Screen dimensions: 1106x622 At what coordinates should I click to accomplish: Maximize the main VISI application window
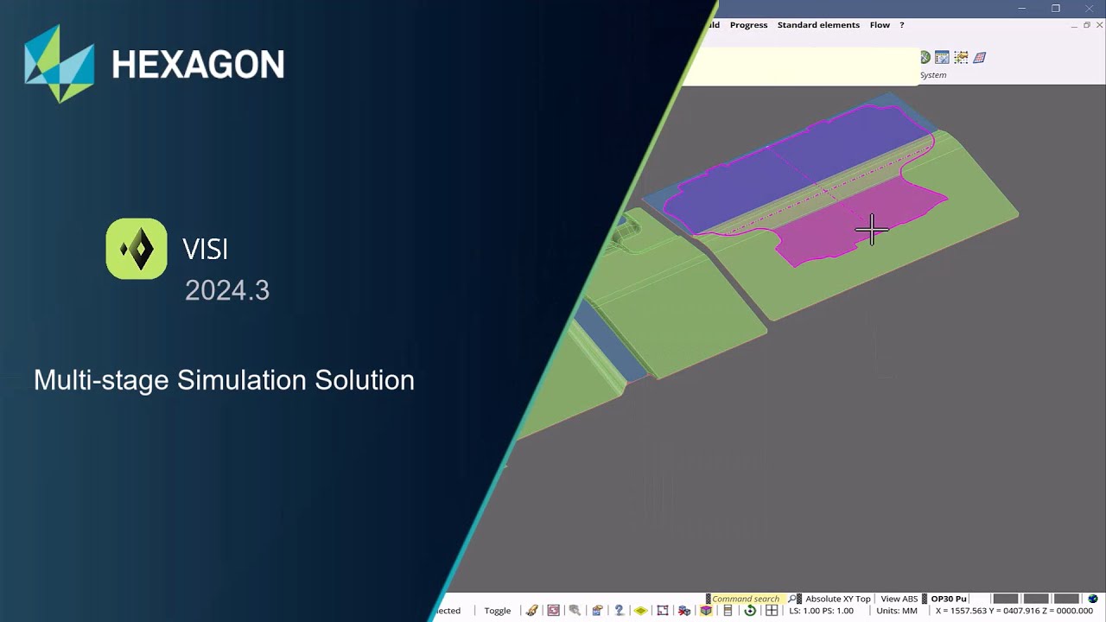(1055, 8)
